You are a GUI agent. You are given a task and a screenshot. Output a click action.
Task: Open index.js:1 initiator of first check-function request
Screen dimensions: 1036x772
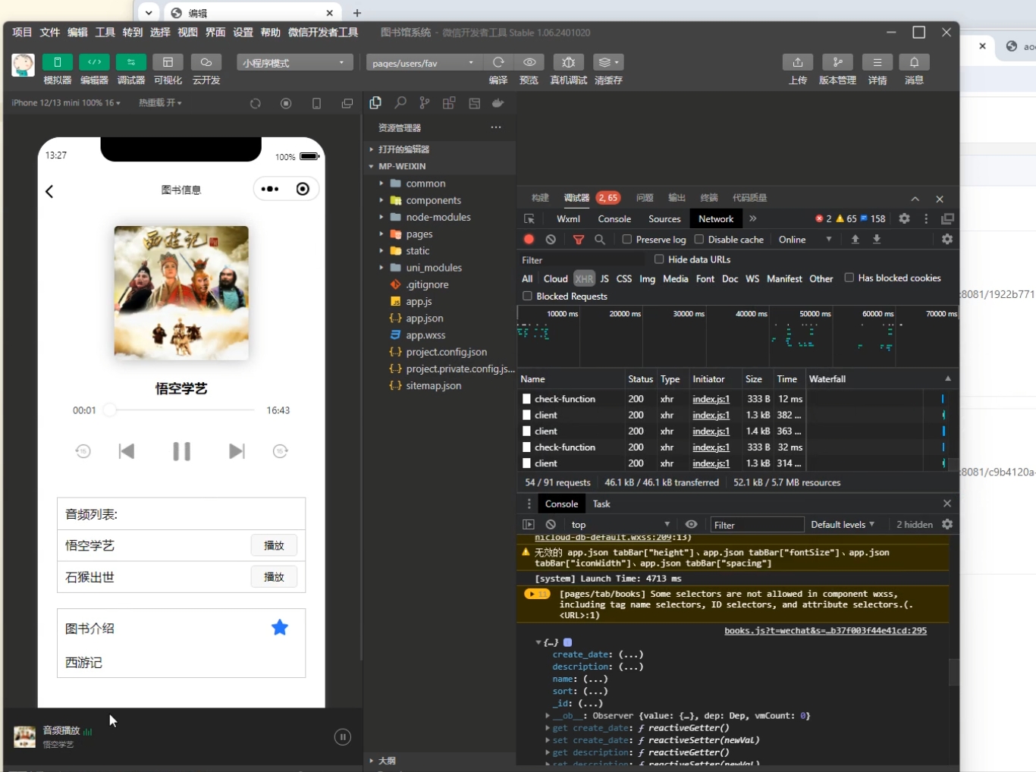(x=711, y=399)
